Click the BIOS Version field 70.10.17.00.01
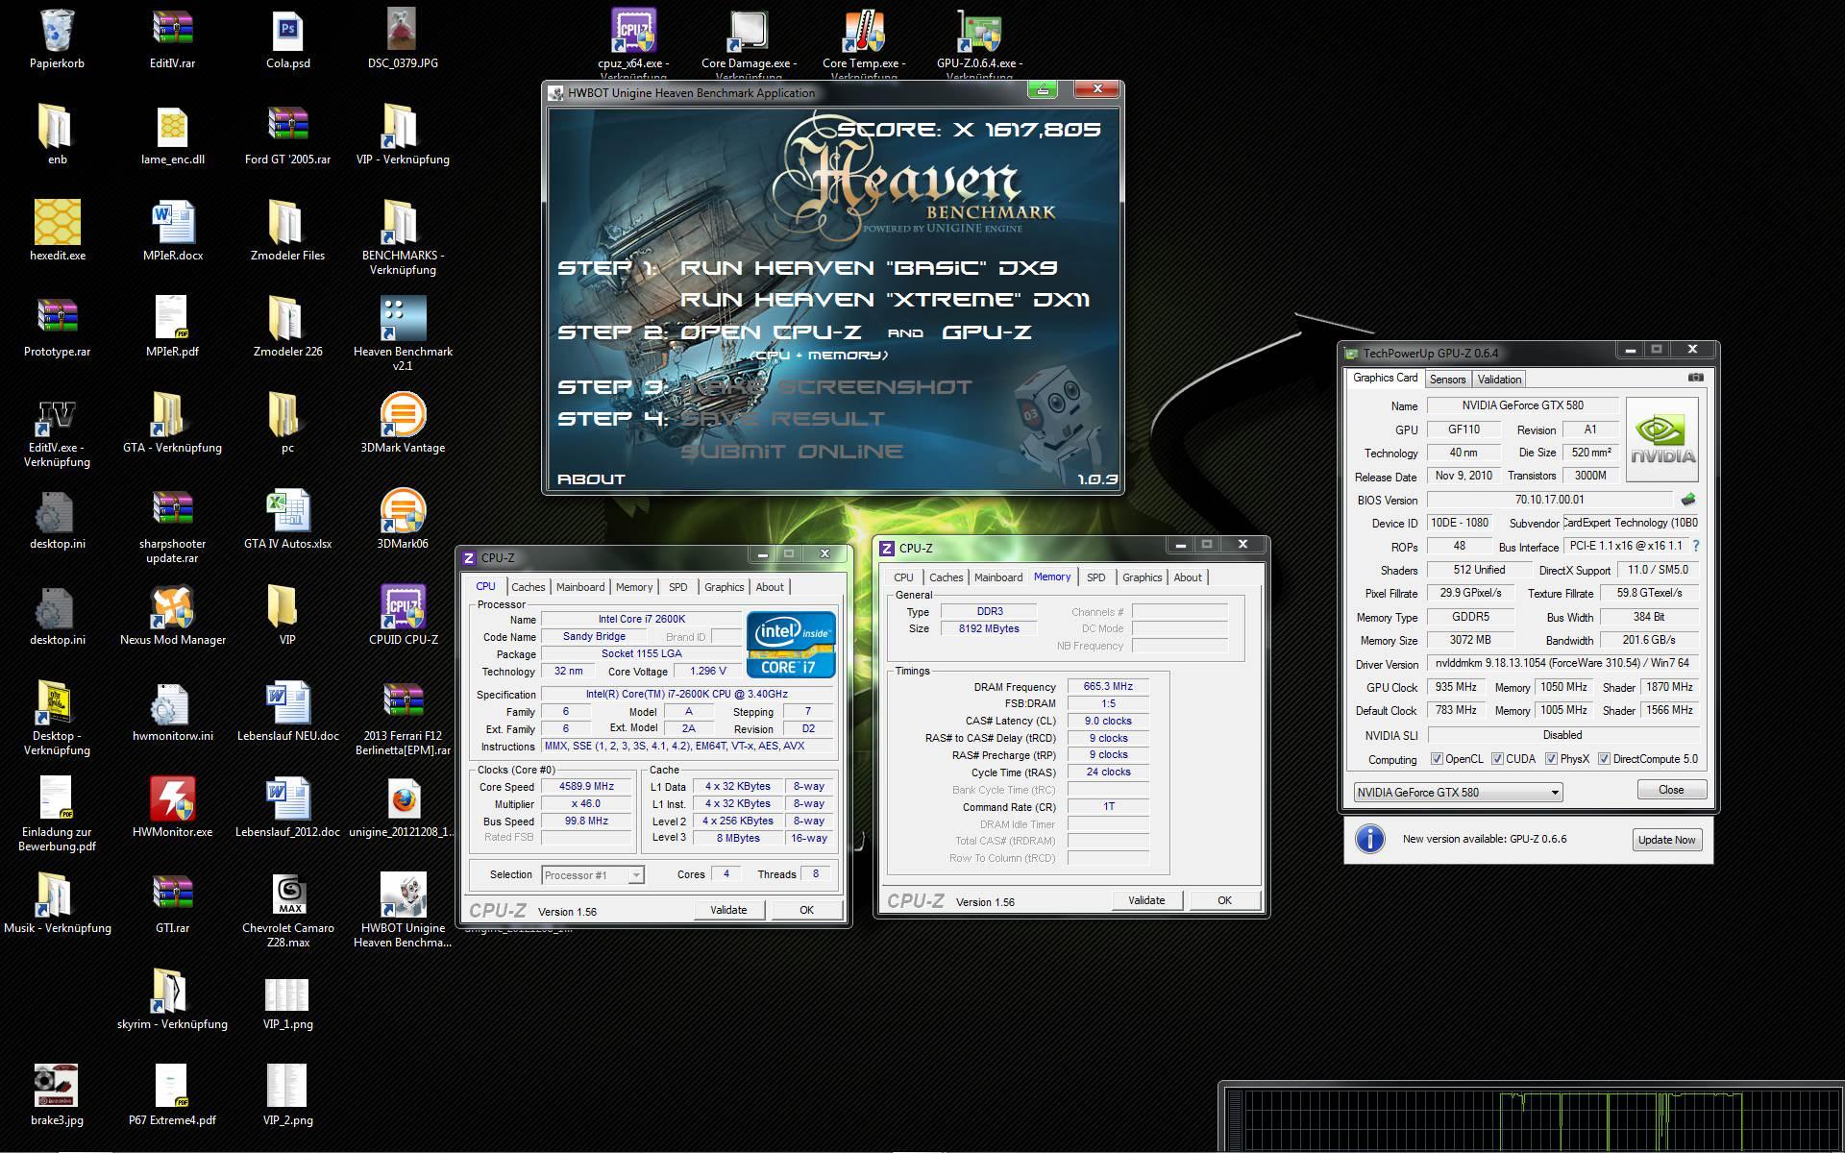 point(1550,500)
